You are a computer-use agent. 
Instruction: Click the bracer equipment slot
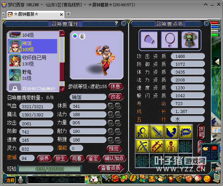tap(149, 40)
